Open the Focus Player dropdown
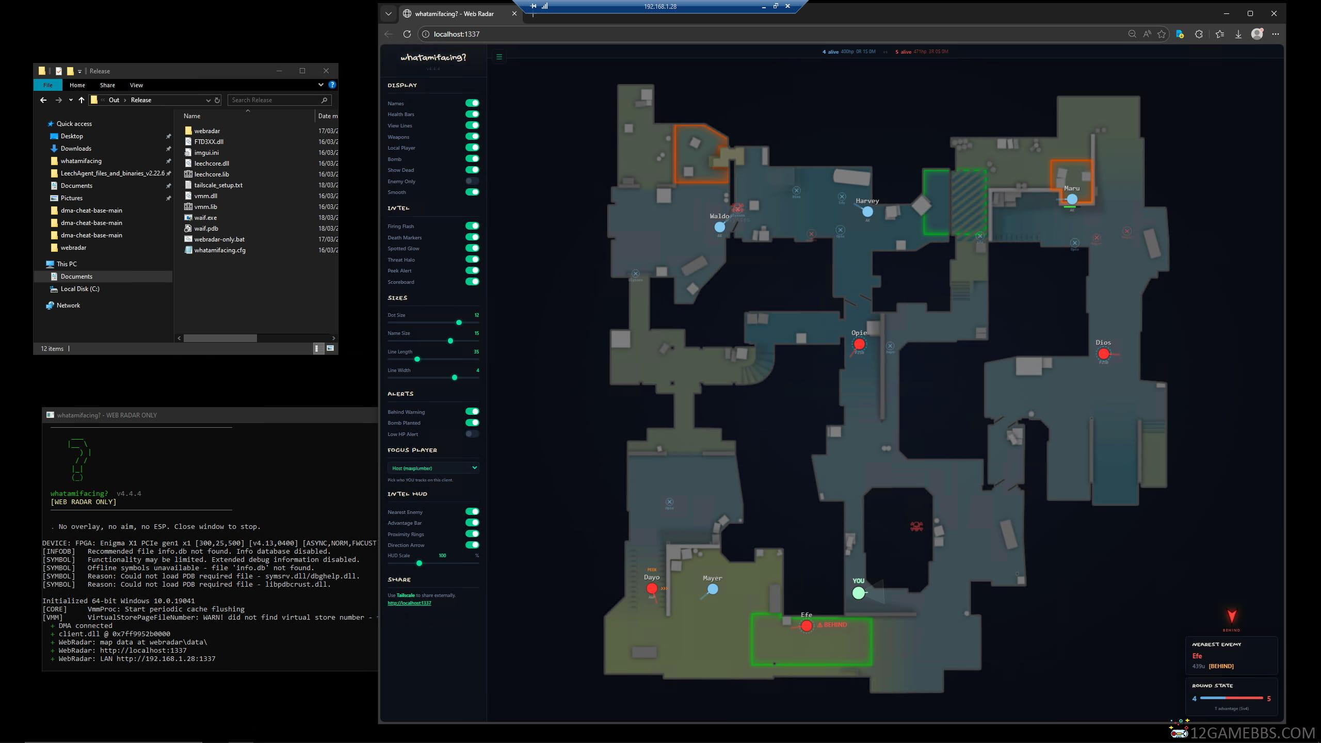The height and width of the screenshot is (743, 1321). pos(433,468)
